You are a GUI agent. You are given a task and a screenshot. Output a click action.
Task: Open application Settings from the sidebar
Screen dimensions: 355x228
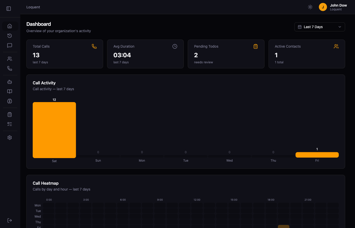coord(10,138)
